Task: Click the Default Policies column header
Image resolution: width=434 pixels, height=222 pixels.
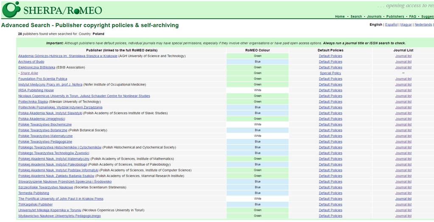Action: (x=330, y=50)
